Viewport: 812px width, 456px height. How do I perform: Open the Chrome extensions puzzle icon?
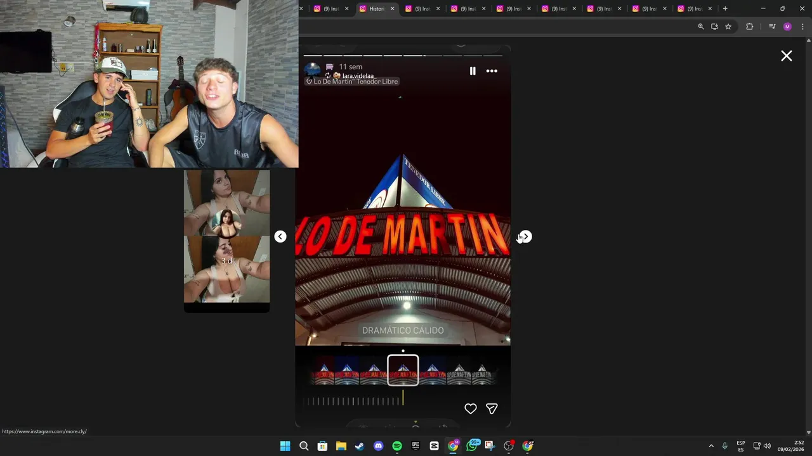(x=750, y=27)
